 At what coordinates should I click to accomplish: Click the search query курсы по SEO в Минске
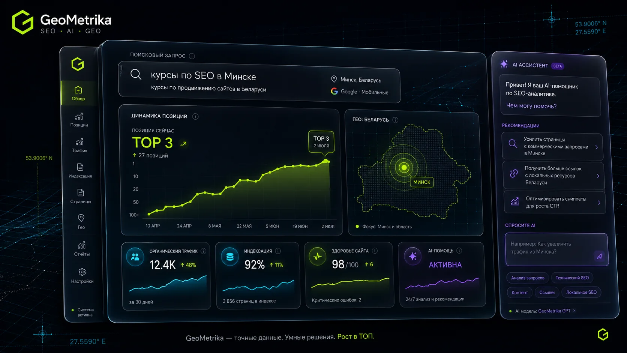coord(203,76)
